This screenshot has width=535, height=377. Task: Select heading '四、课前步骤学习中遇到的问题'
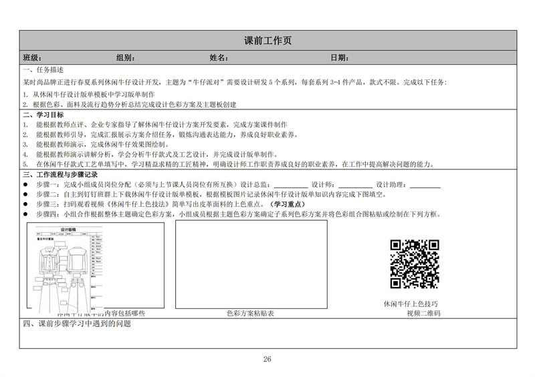(77, 324)
